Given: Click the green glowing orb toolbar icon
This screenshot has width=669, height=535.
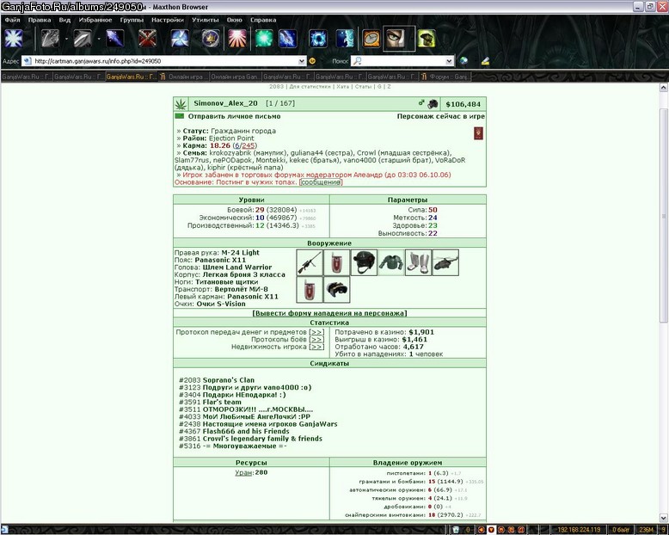Looking at the screenshot, I should (263, 39).
